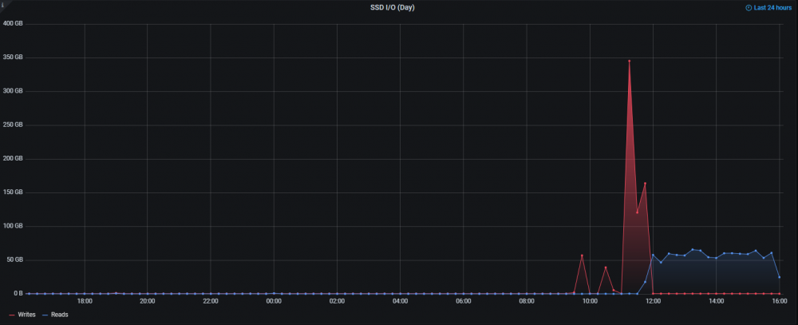
Task: Click the 300 GB y-axis label
Action: 13,91
